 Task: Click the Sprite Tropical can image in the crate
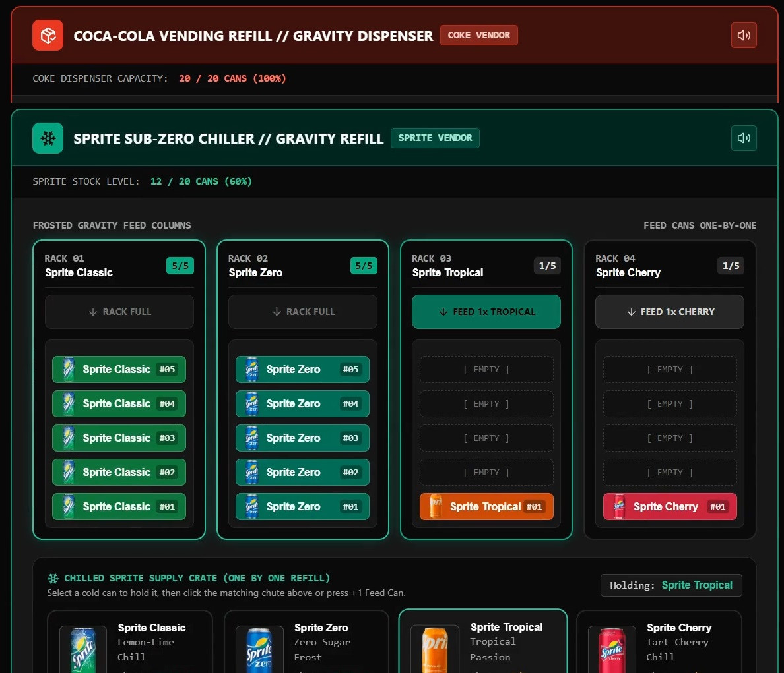(x=435, y=649)
